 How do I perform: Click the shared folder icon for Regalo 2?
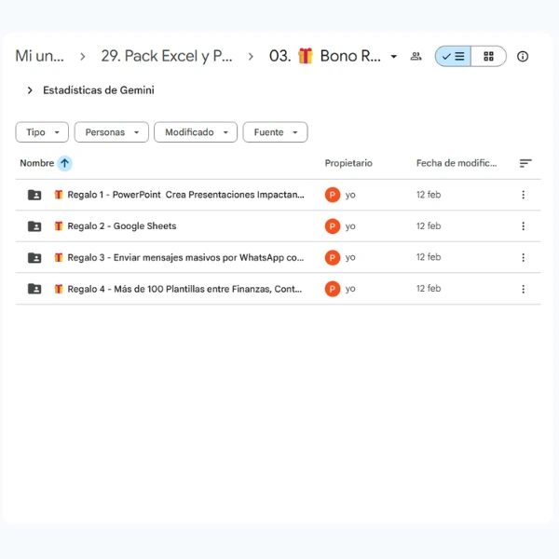tap(34, 226)
